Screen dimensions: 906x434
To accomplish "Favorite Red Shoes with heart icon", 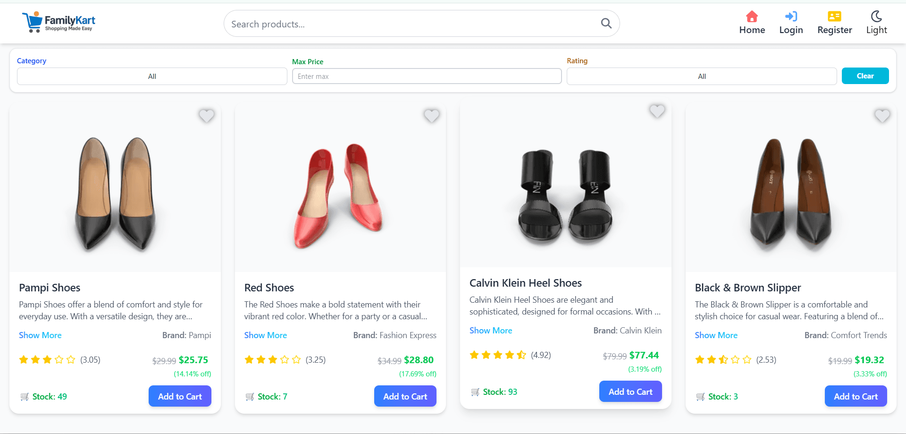I will coord(431,116).
